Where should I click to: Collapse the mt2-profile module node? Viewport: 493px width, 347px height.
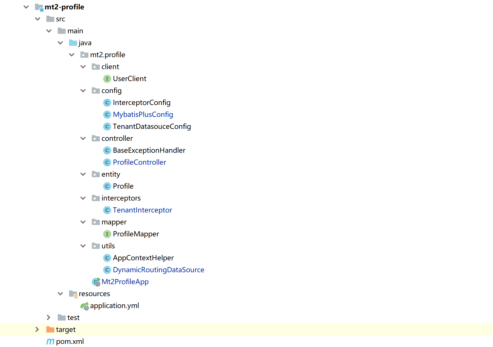(26, 7)
